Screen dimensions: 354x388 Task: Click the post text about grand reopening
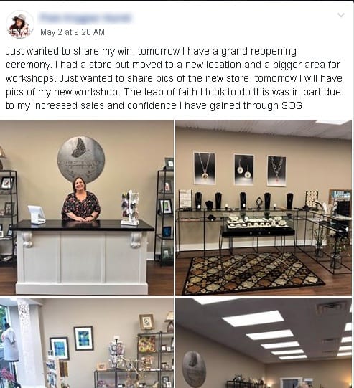click(x=173, y=78)
